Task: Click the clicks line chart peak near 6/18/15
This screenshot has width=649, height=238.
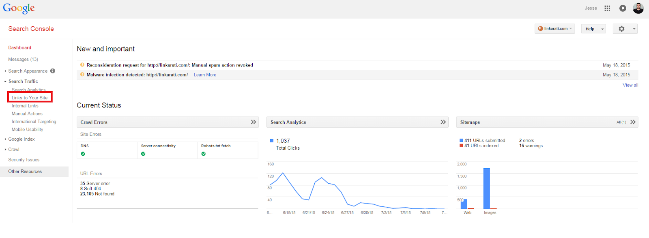Action: coord(283,173)
